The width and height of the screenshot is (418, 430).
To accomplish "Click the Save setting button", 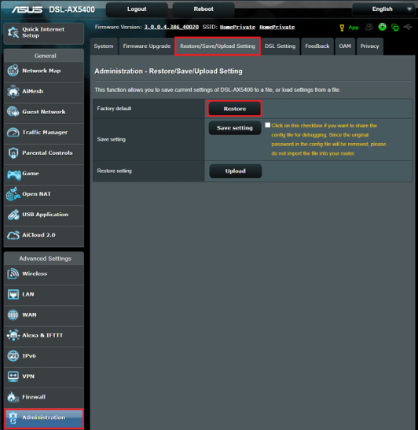I will tap(235, 128).
